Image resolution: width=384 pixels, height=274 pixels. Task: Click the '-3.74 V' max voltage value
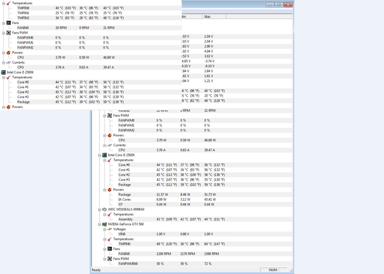pos(209,61)
